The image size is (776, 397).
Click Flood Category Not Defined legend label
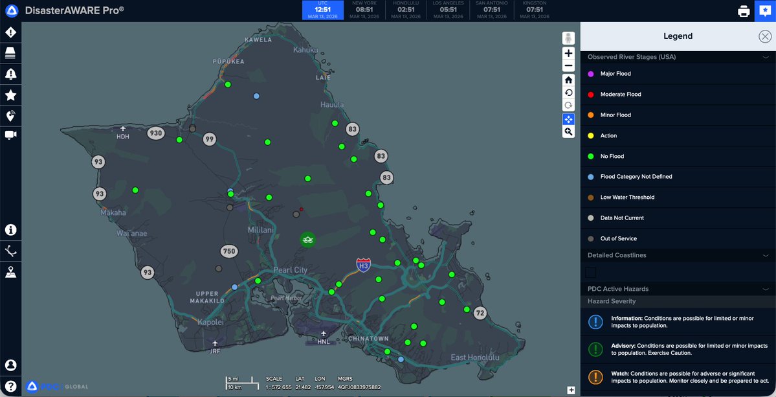tap(636, 177)
